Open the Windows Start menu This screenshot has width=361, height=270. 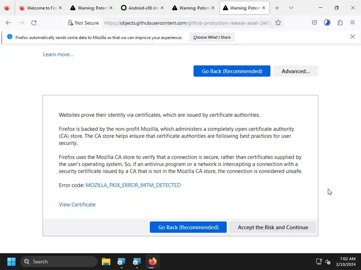pyautogui.click(x=11, y=262)
